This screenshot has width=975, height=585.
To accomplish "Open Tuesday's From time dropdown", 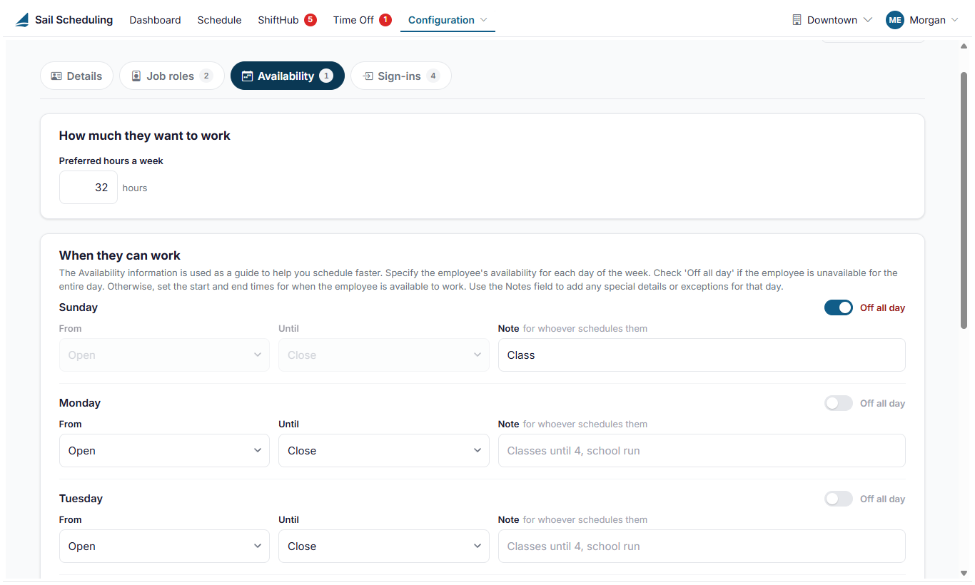I will pyautogui.click(x=164, y=546).
